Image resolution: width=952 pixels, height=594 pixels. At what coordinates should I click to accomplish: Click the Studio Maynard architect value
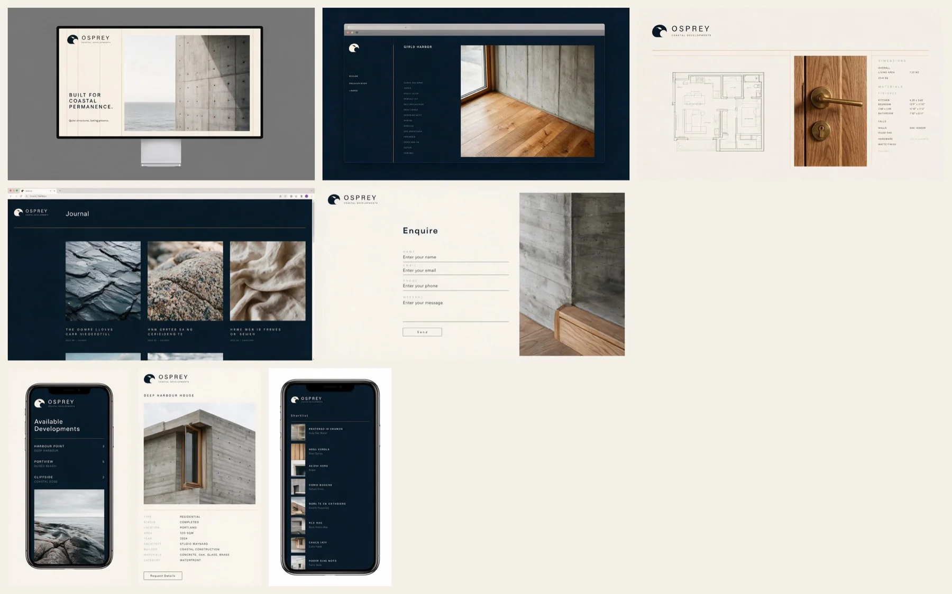194,544
